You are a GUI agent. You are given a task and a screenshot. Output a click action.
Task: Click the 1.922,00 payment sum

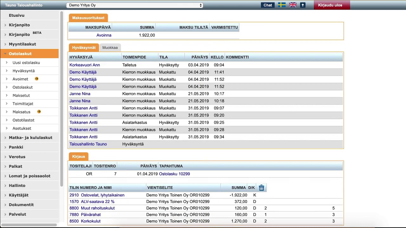[147, 35]
